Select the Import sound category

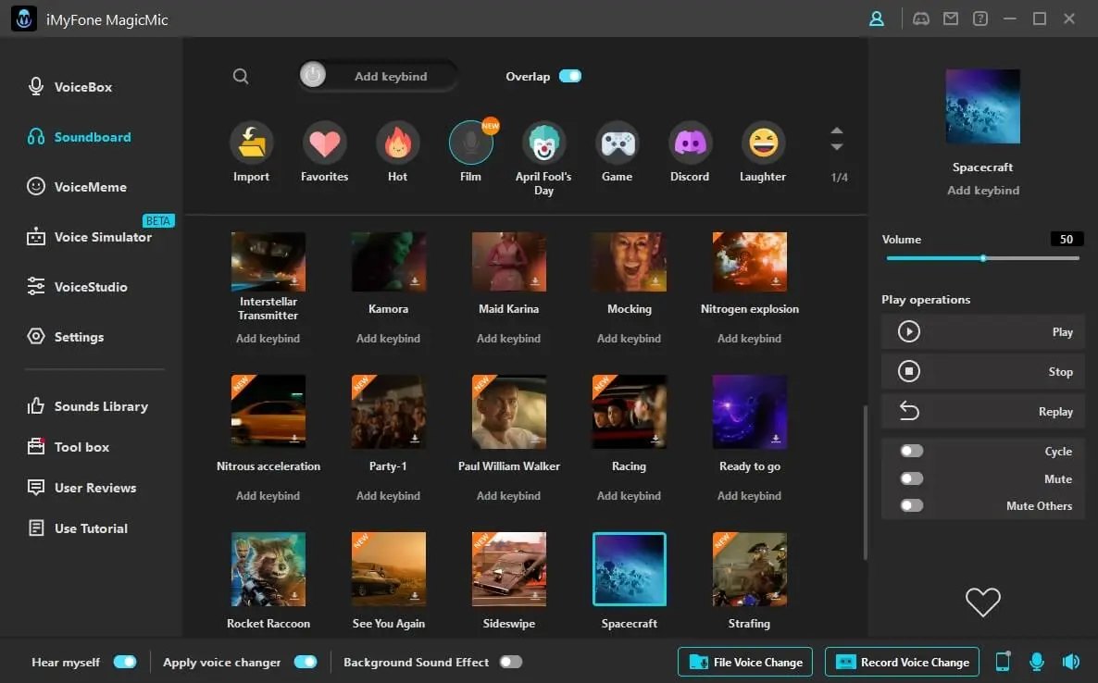click(252, 152)
